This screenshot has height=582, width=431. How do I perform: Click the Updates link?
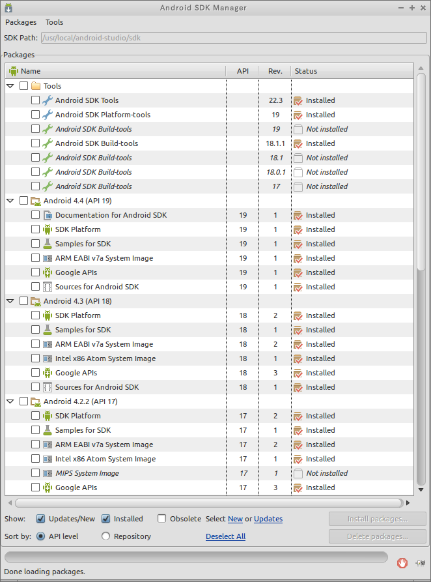click(268, 519)
